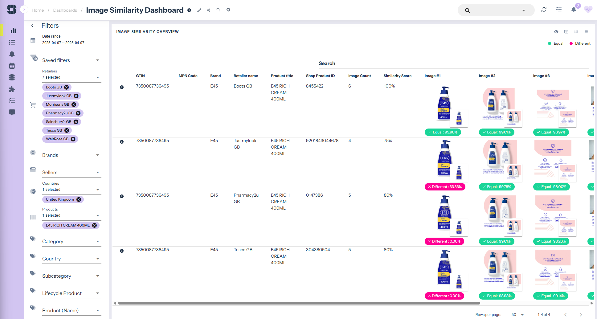The width and height of the screenshot is (597, 319).
Task: Click the refresh icon in top bar
Action: (544, 10)
